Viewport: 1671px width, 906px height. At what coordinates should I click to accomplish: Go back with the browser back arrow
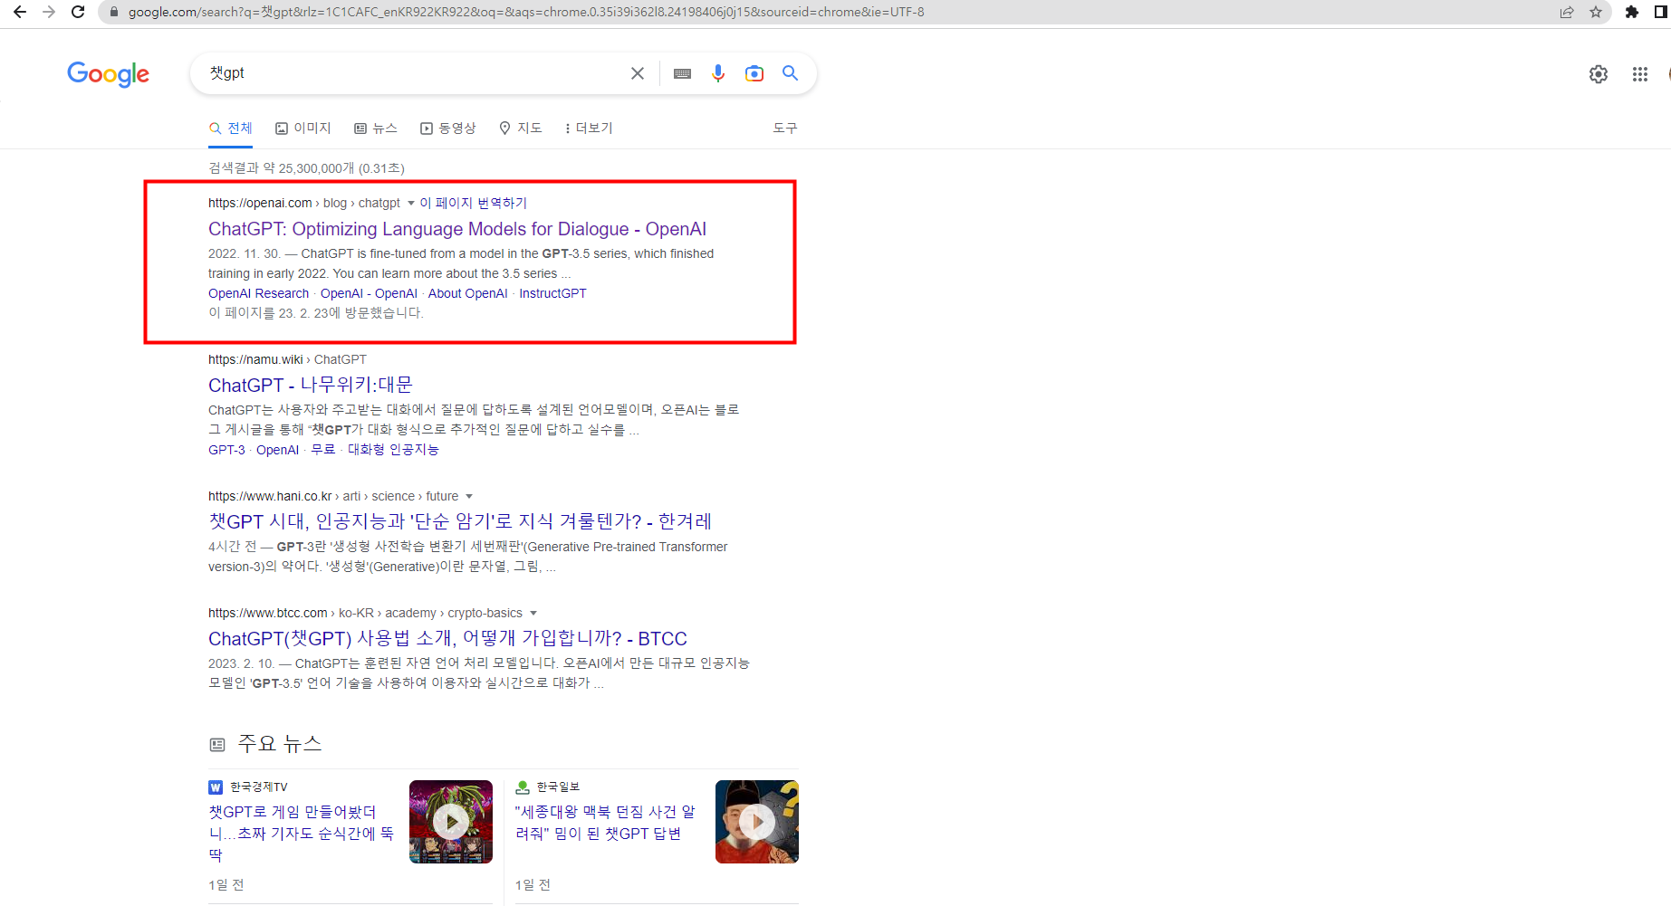20,12
